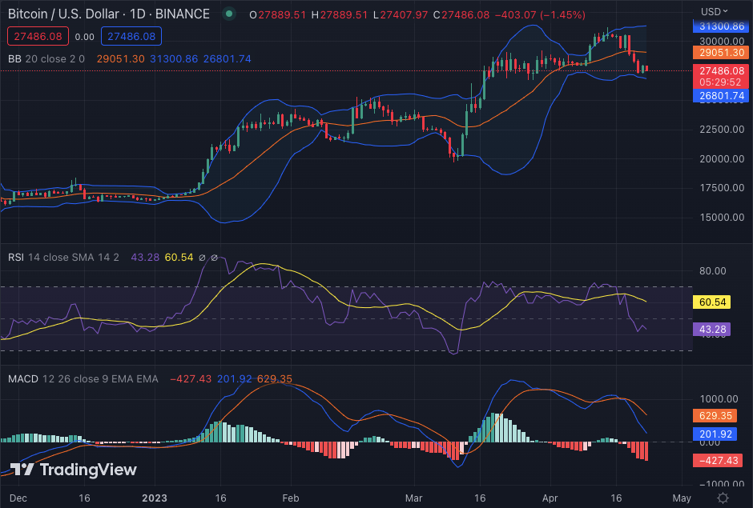Viewport: 753px width, 508px height.
Task: Click the 2023 year marker on time axis
Action: pyautogui.click(x=155, y=498)
